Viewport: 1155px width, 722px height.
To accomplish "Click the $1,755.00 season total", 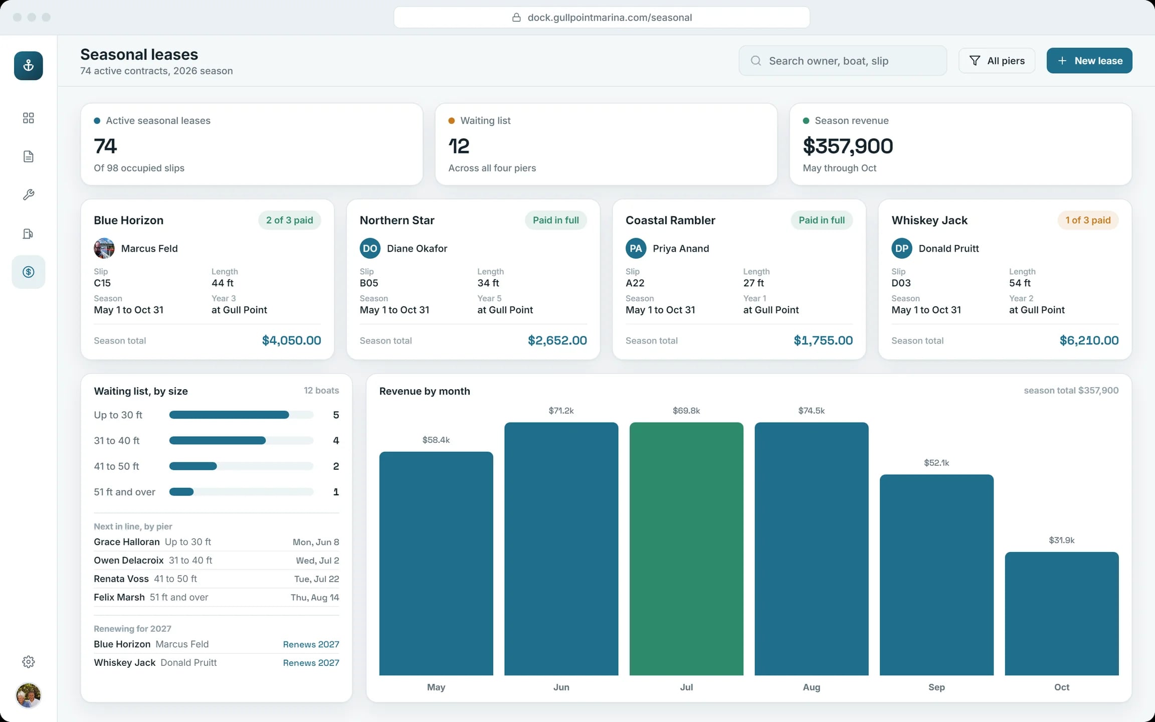I will click(823, 340).
